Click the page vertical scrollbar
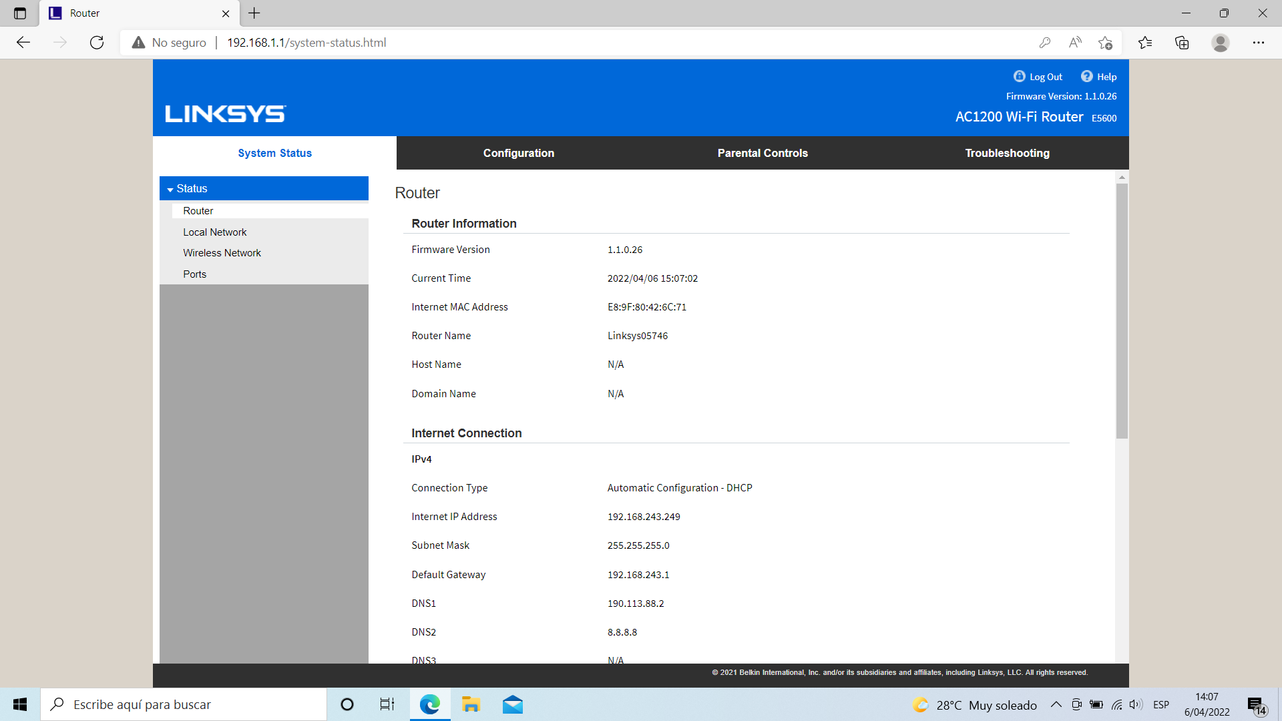This screenshot has width=1282, height=721. [x=1122, y=310]
